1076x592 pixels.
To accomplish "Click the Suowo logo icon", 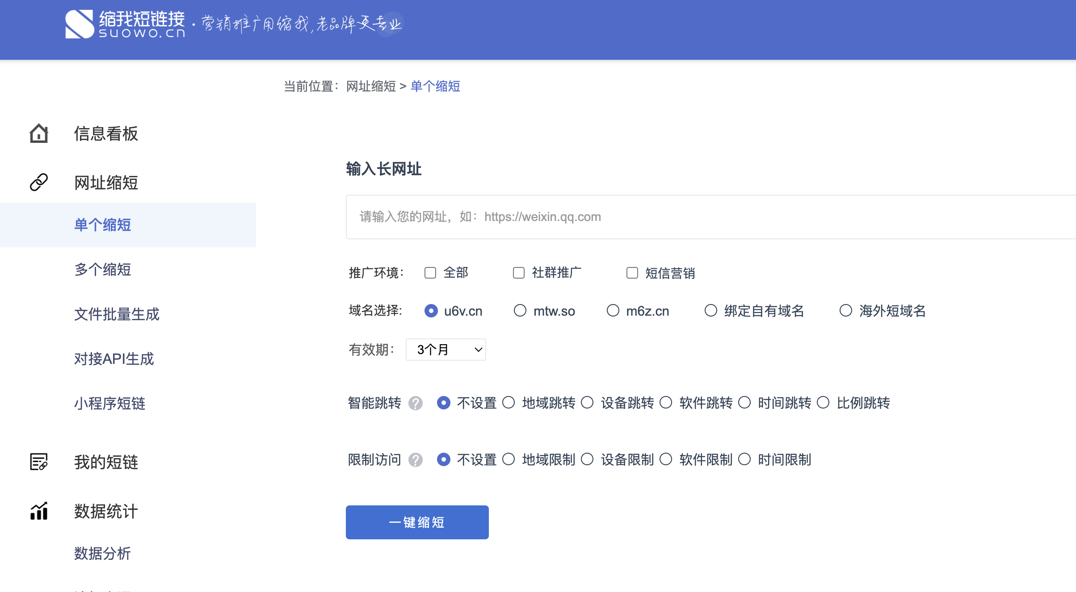I will click(x=79, y=25).
